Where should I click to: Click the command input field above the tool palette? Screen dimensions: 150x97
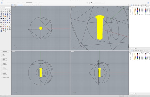[x=6, y=7]
